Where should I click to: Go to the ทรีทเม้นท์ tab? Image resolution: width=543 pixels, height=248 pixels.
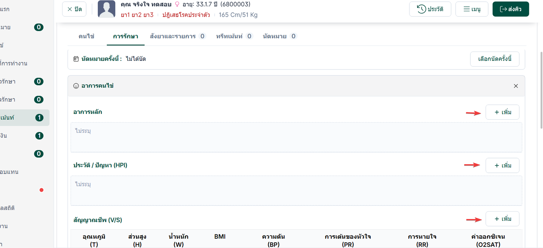(234, 36)
